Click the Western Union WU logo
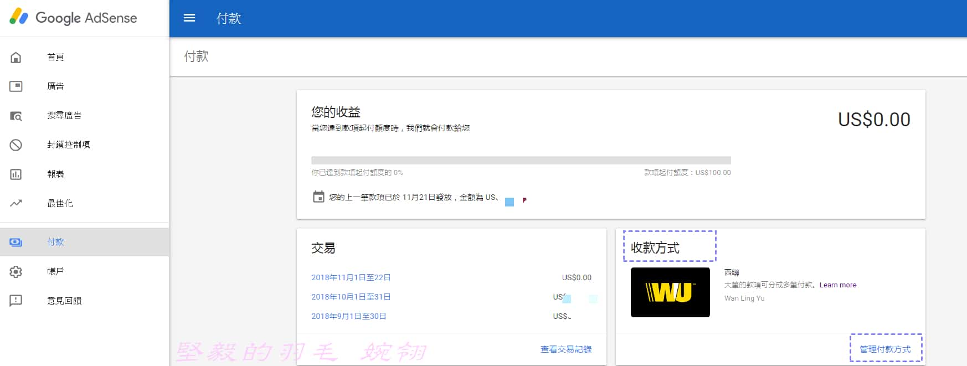Image resolution: width=967 pixels, height=366 pixels. 670,292
